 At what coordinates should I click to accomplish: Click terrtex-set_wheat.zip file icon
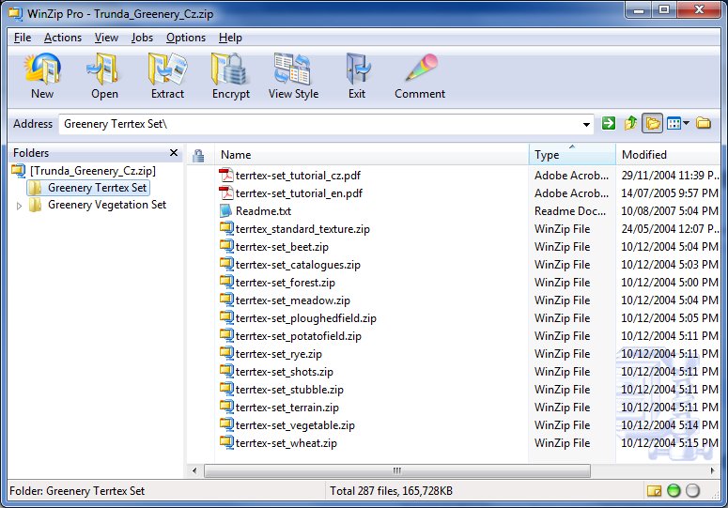click(x=226, y=442)
